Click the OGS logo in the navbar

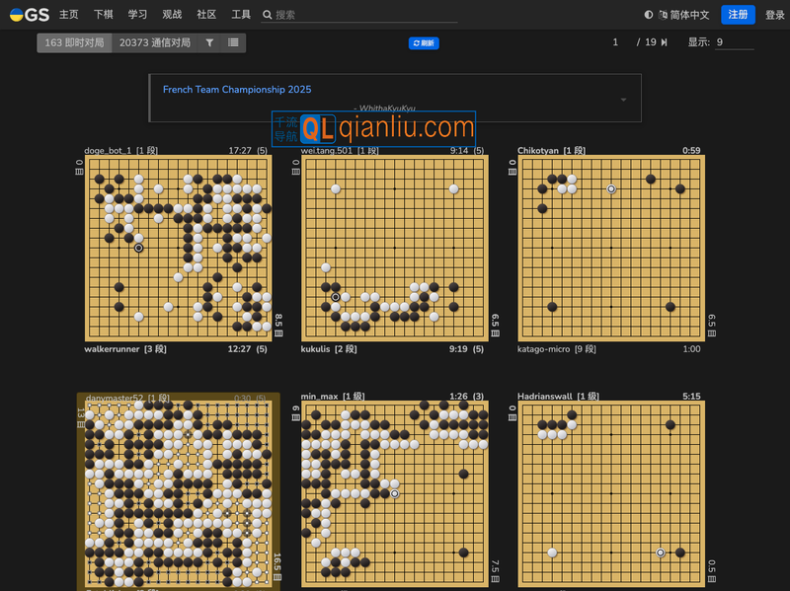click(x=29, y=15)
